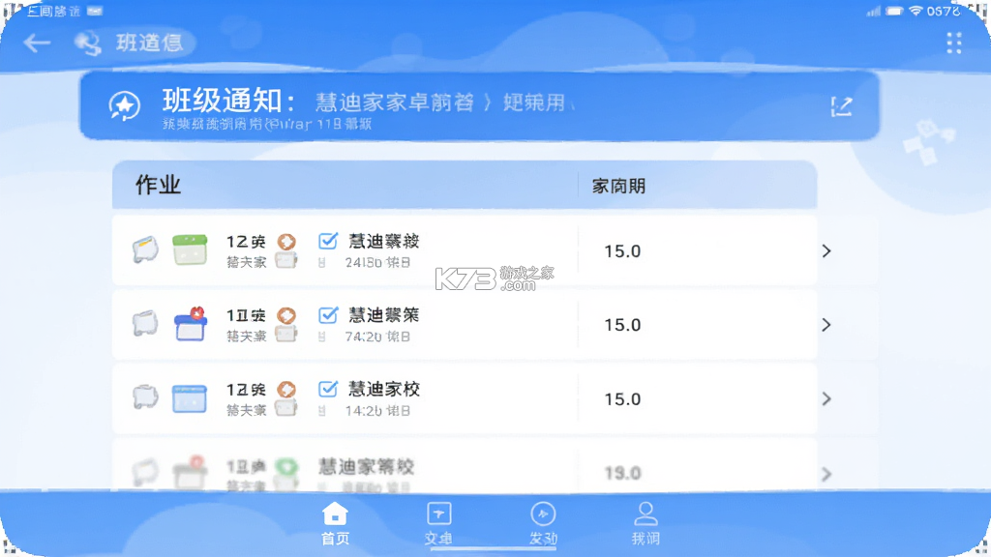Tap the 班道信 page title

click(x=149, y=43)
